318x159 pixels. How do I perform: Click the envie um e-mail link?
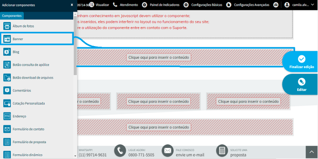coord(190,155)
